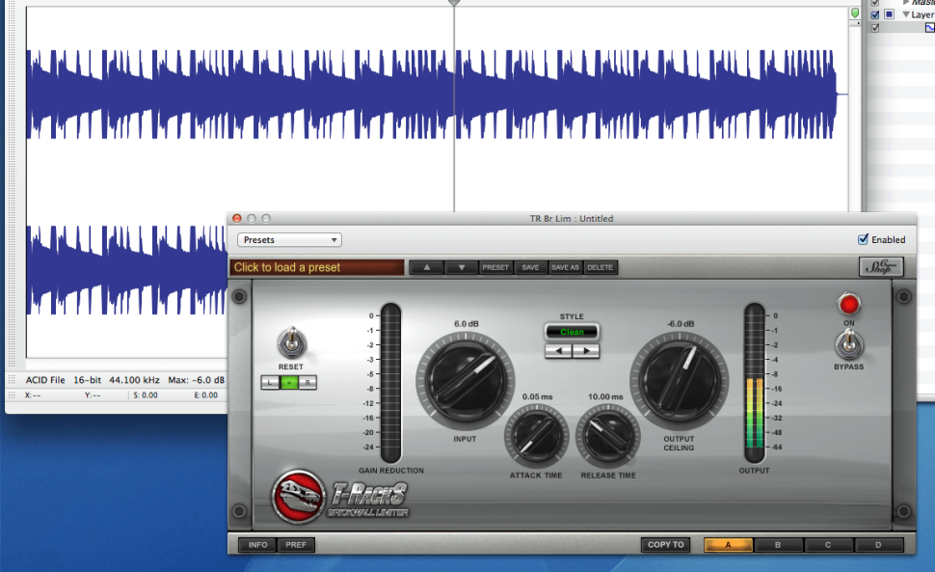This screenshot has height=572, width=935.
Task: Click the red ON power light
Action: 848,305
